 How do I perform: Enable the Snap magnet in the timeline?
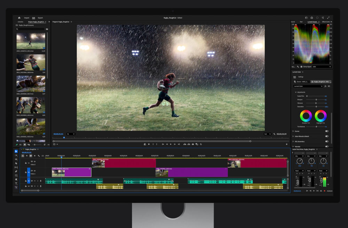tap(27, 155)
